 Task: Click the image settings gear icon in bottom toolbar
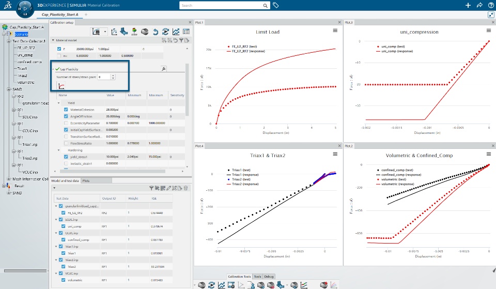tap(231, 285)
